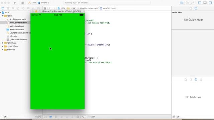This screenshot has width=214, height=120.
Task: Show the Project navigator
Action: [x=3, y=8]
